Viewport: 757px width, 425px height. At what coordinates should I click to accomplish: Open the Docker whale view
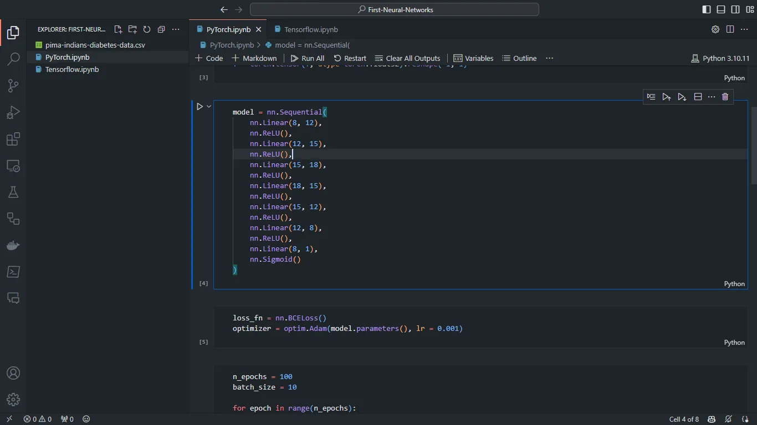pos(13,245)
